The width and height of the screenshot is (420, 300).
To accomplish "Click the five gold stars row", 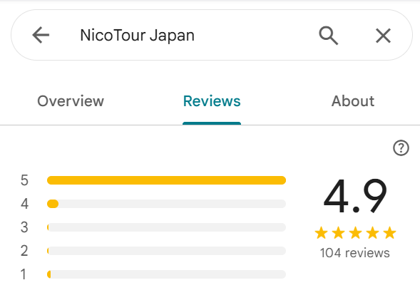I will tap(355, 232).
